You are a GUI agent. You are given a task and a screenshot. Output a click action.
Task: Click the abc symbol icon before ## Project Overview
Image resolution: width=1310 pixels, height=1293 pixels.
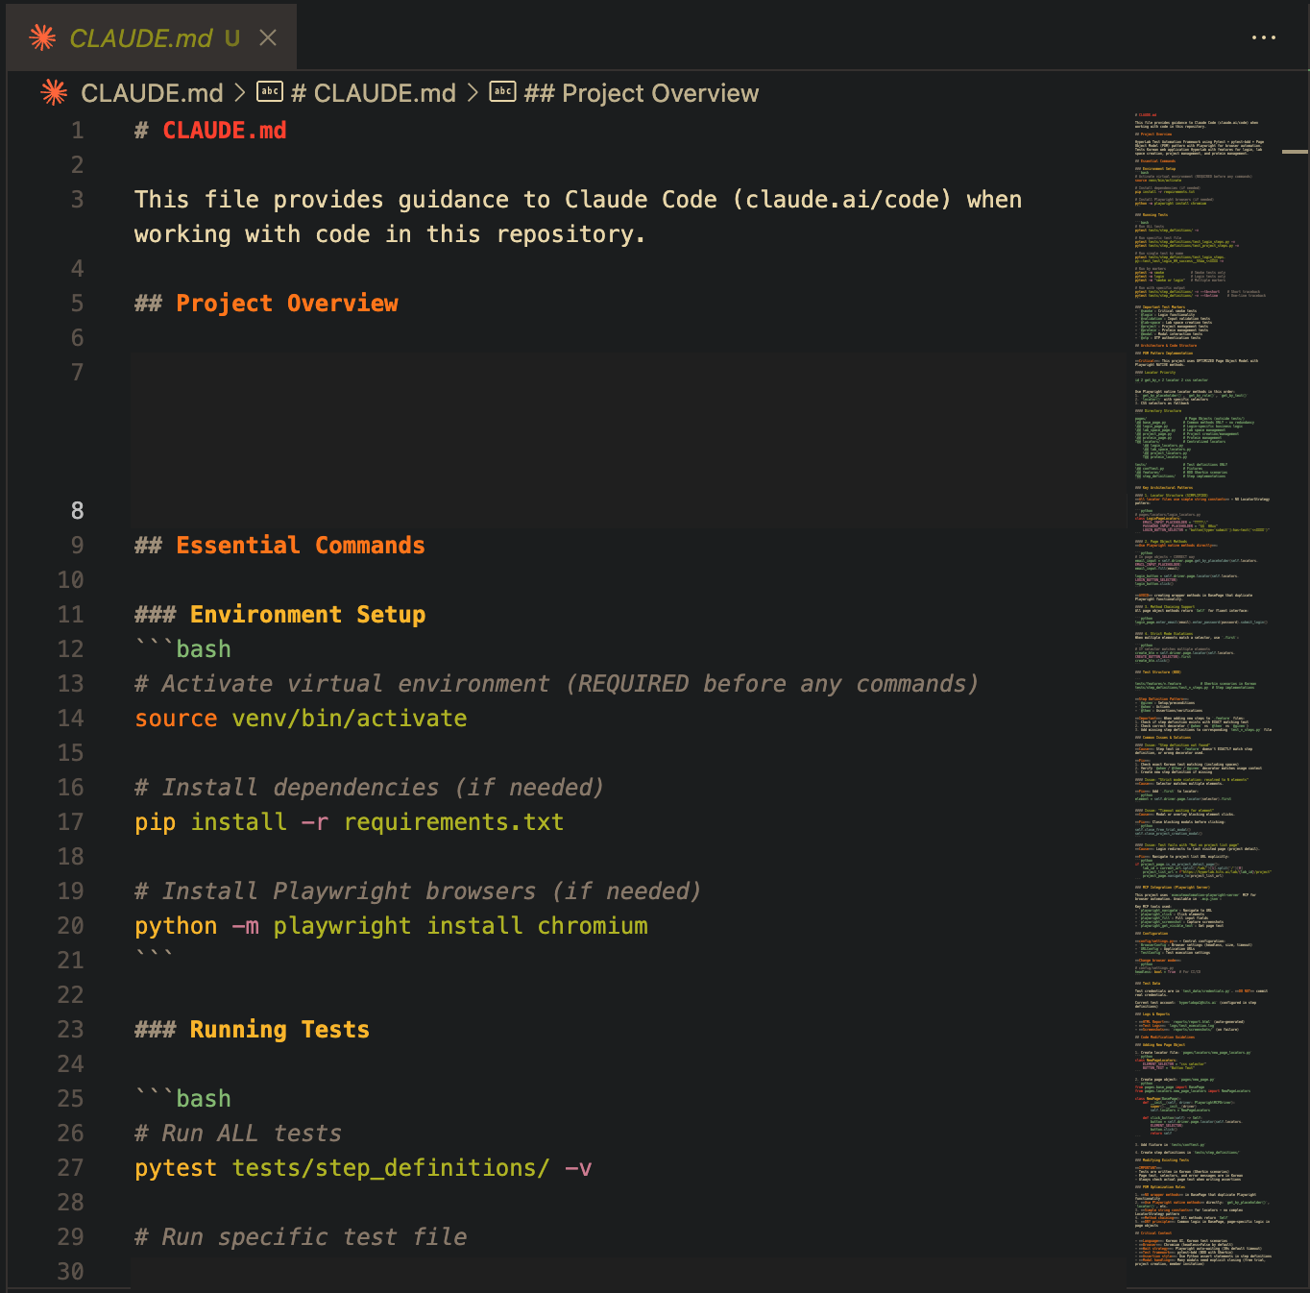tap(503, 91)
